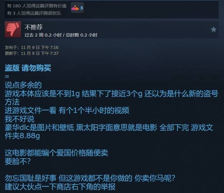Image resolution: width=224 pixels, height=193 pixels.
Task: Click the line starting with 勿忘国耻是好事
Action: pyautogui.click(x=90, y=178)
